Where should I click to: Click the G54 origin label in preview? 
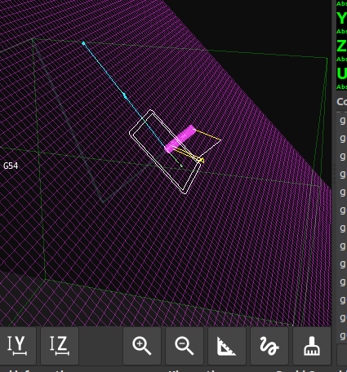11,166
